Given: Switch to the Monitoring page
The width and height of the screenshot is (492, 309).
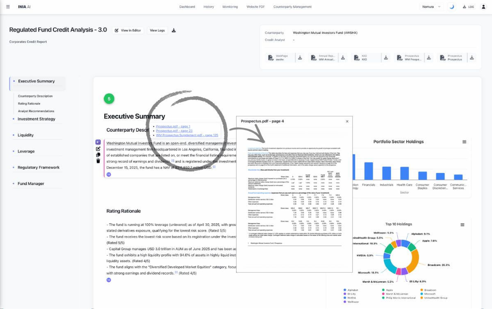Looking at the screenshot, I should tap(230, 7).
